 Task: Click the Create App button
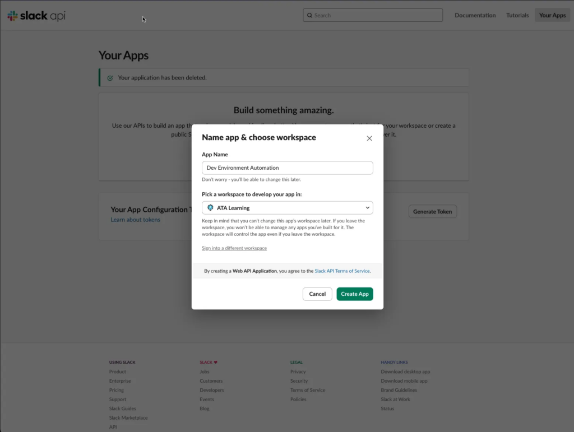click(355, 294)
